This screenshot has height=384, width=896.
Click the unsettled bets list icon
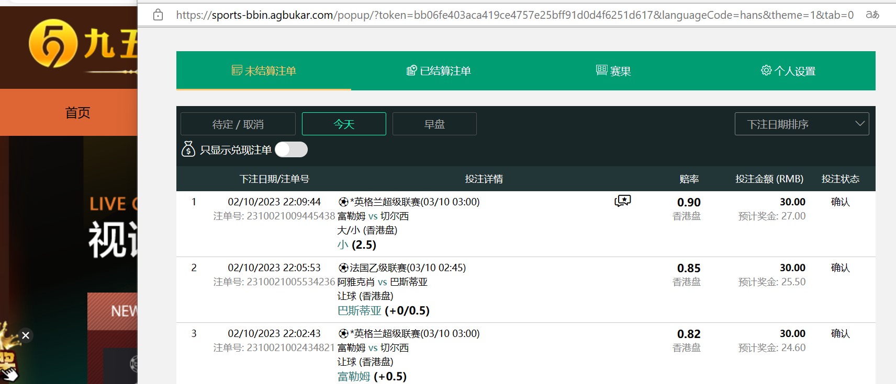(x=237, y=70)
